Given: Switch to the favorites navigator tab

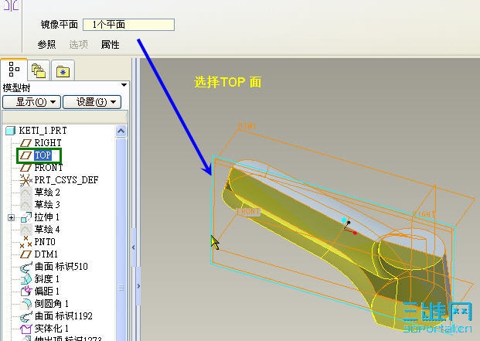Looking at the screenshot, I should pyautogui.click(x=63, y=70).
